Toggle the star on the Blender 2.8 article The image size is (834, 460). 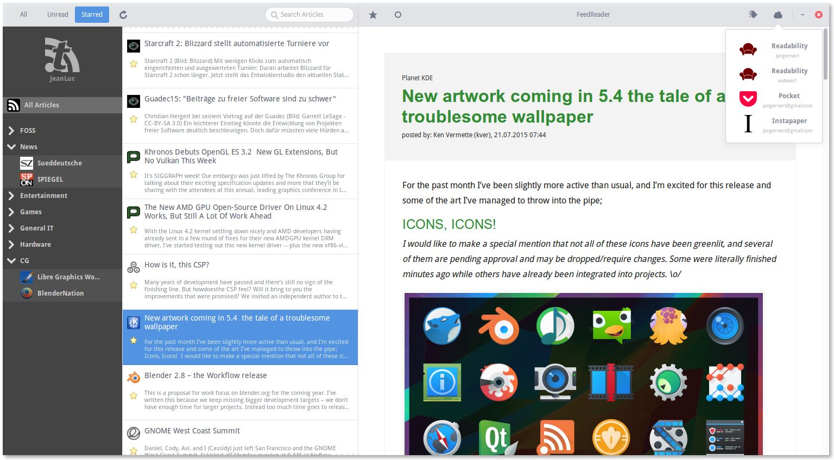134,396
